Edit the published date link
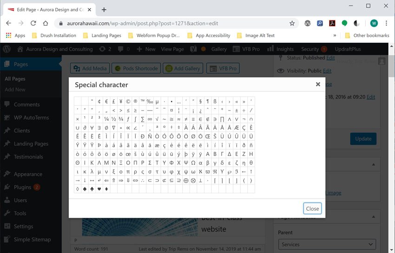Viewport: 395px width, 253px height. point(370,97)
